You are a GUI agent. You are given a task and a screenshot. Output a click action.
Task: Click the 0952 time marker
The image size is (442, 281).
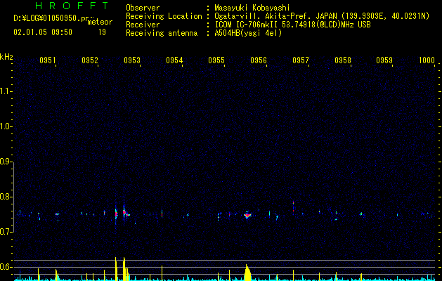pyautogui.click(x=90, y=60)
